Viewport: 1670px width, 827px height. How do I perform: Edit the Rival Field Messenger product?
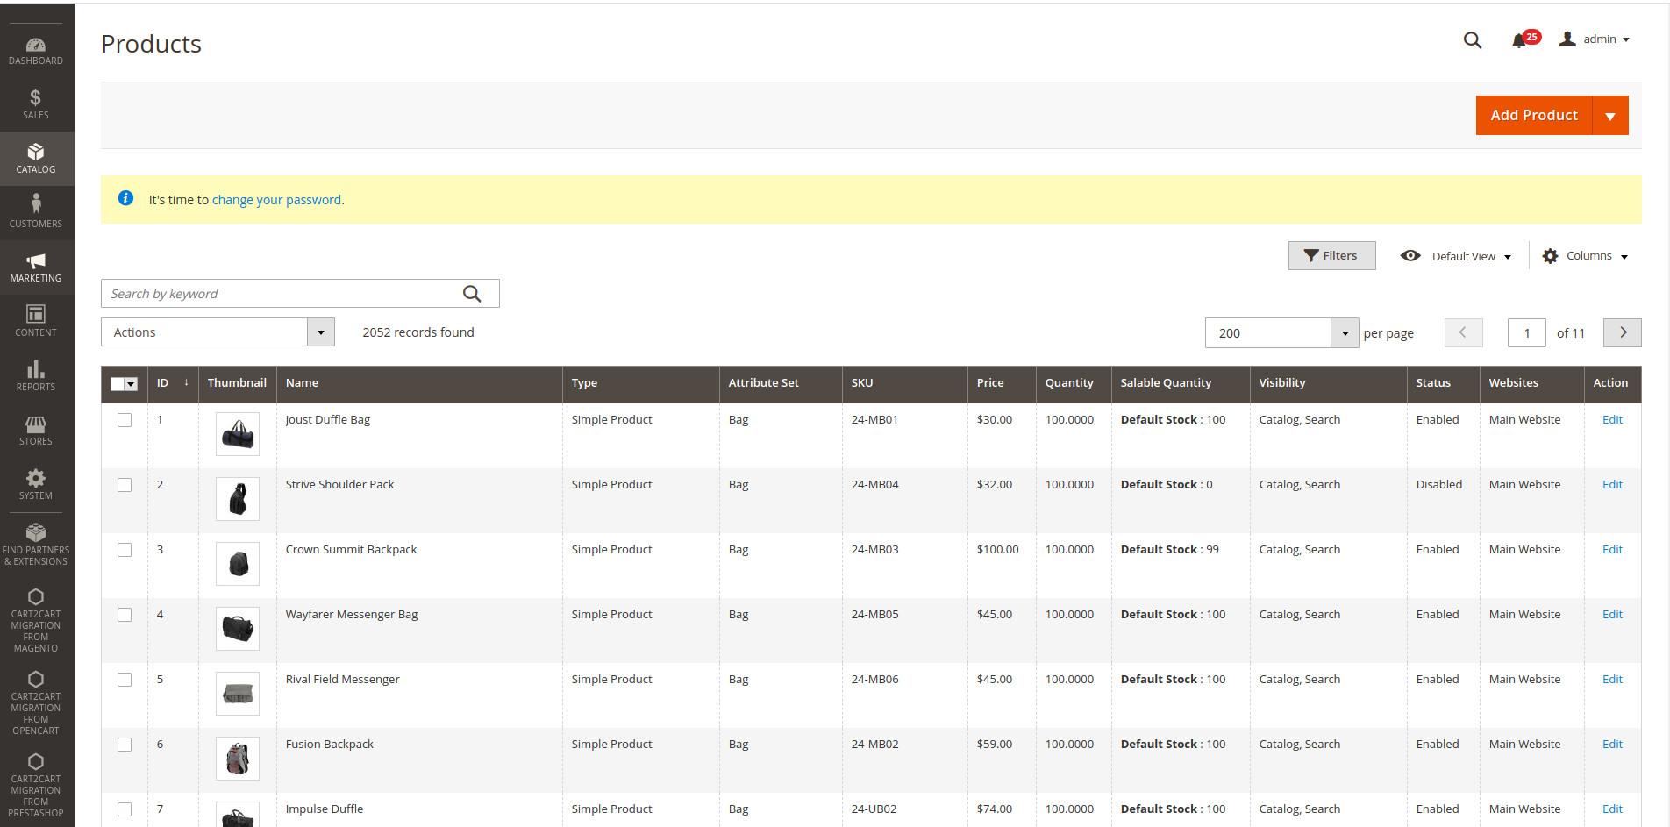pos(1612,680)
